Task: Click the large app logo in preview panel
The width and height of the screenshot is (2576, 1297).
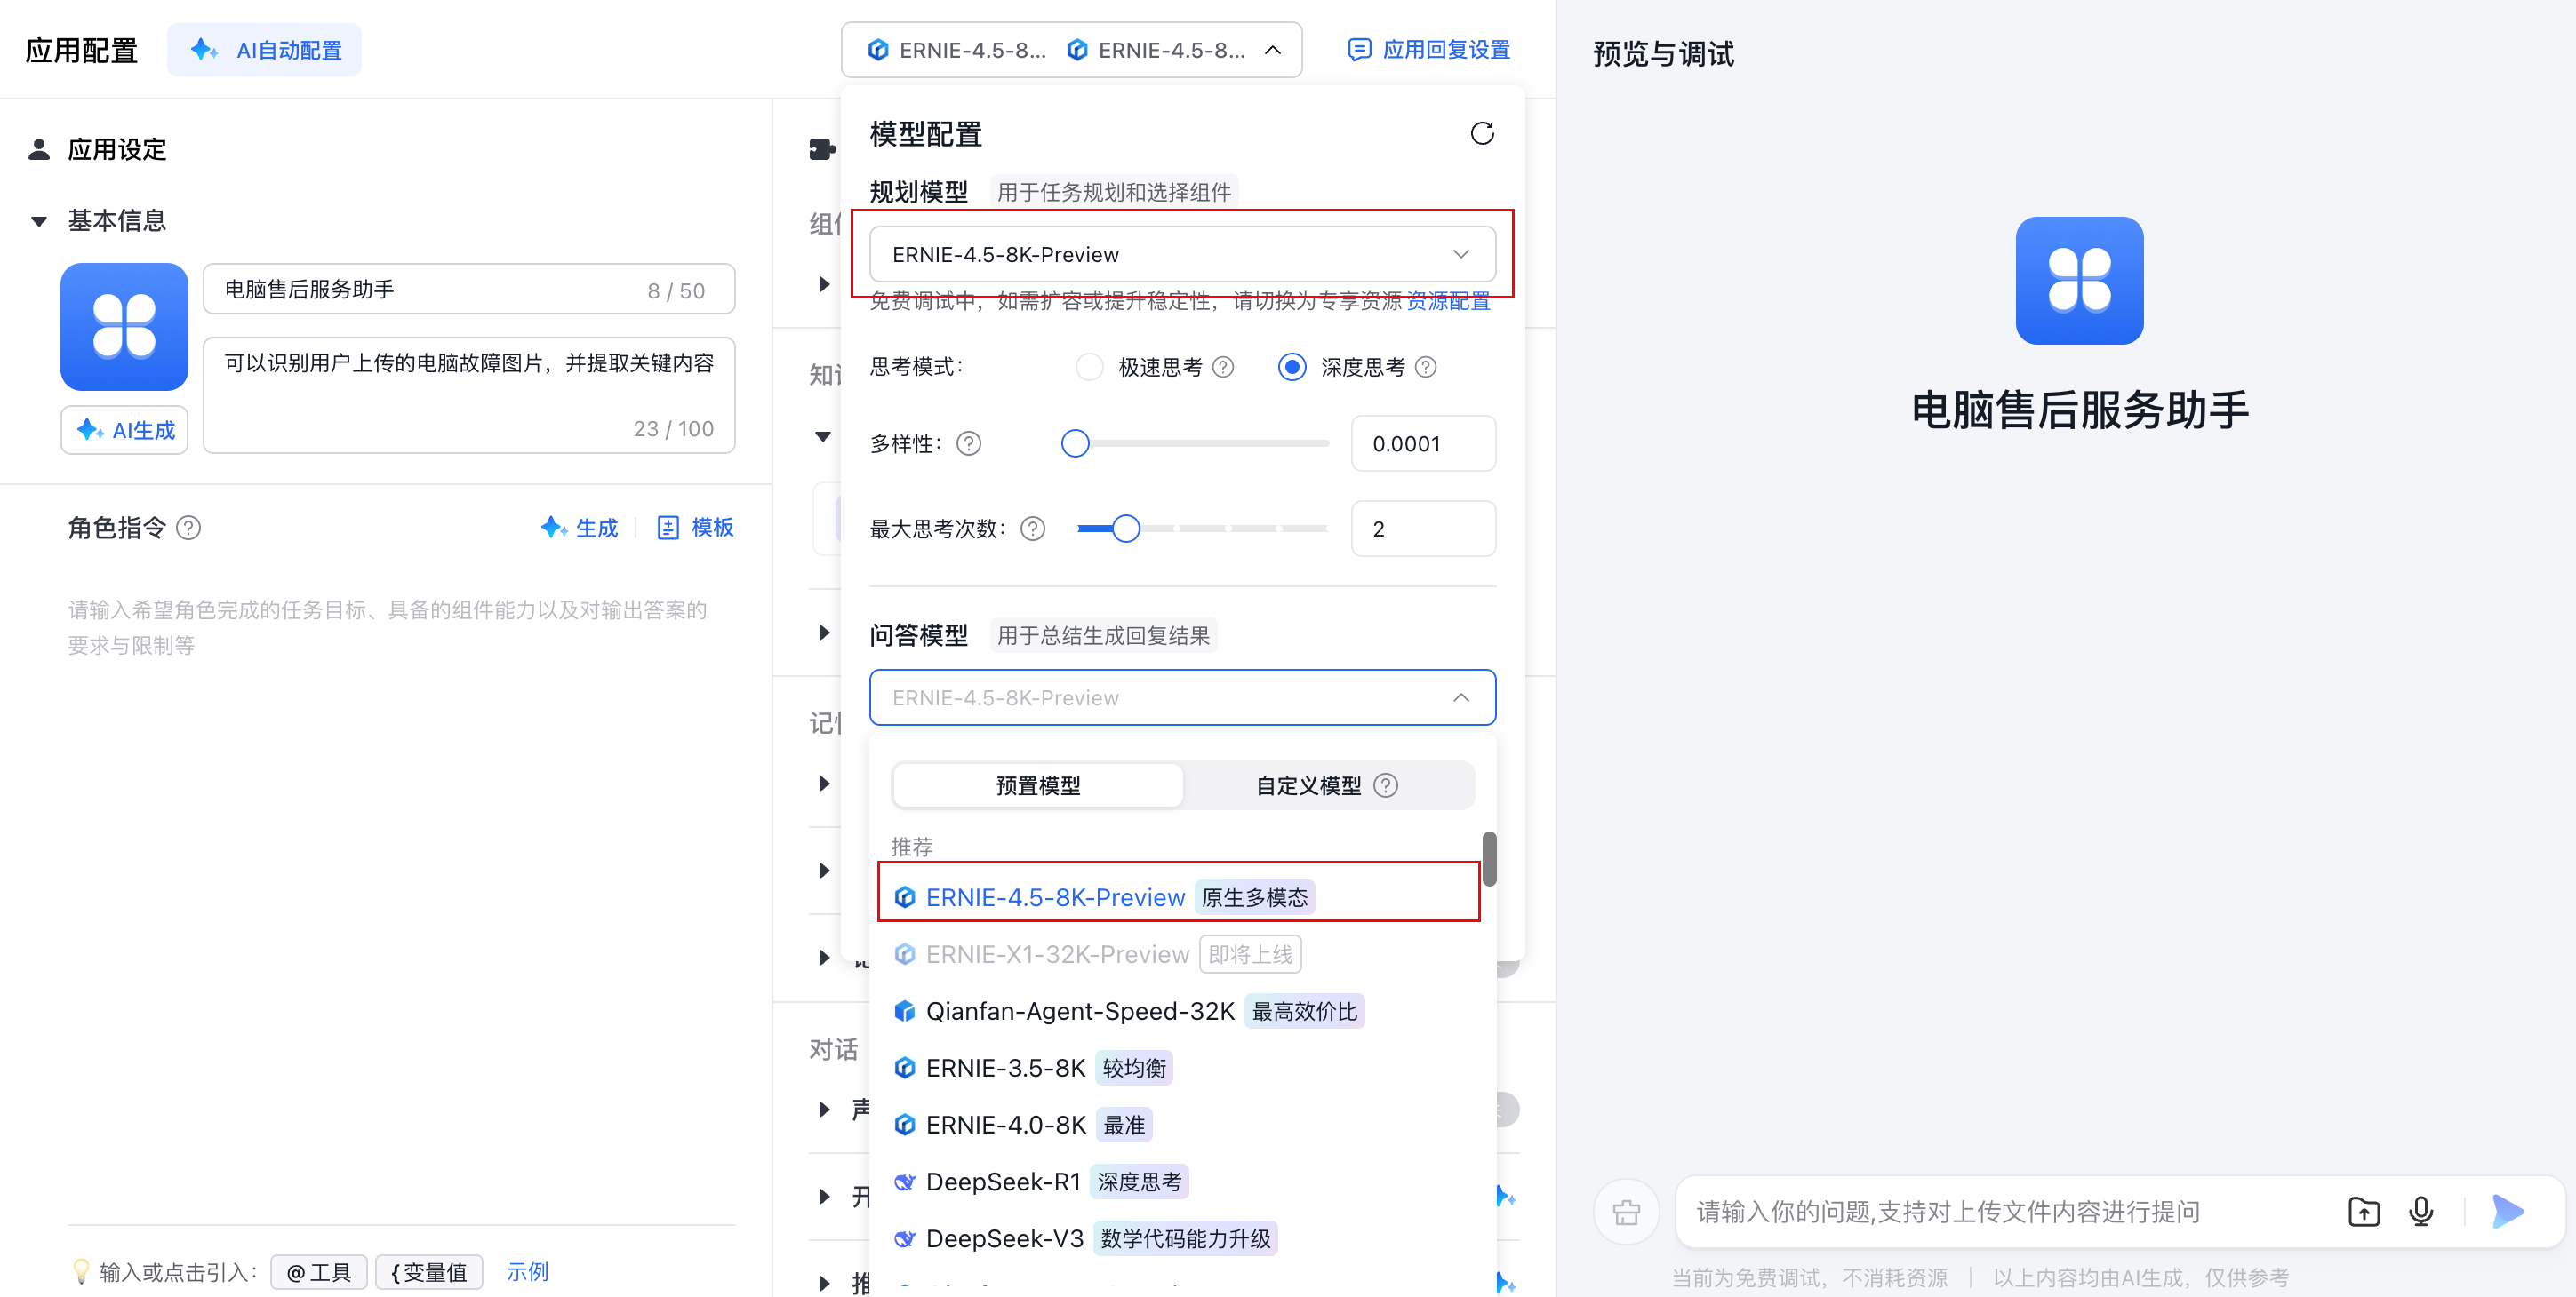Action: tap(2079, 281)
